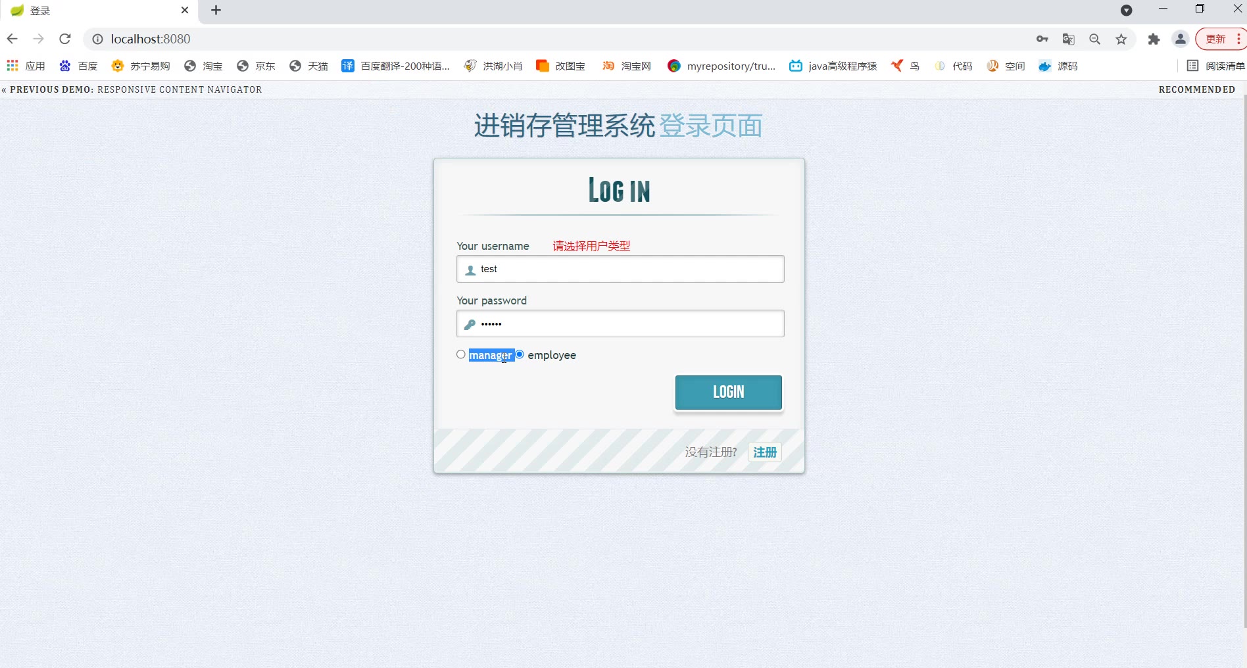Screen dimensions: 1247x668
Task: Click the 注册 register link
Action: [765, 452]
